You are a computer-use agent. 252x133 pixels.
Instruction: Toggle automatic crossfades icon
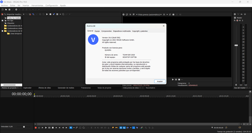tap(124, 128)
